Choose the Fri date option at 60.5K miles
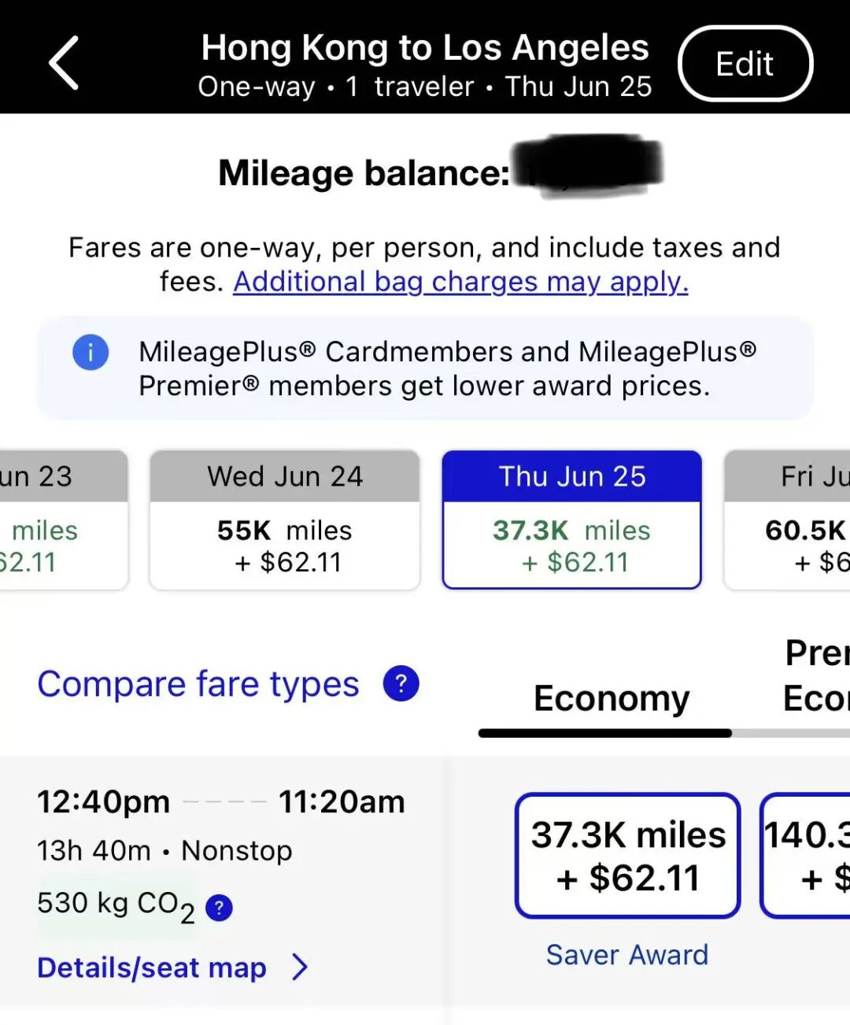Viewport: 850px width, 1025px height. (787, 520)
